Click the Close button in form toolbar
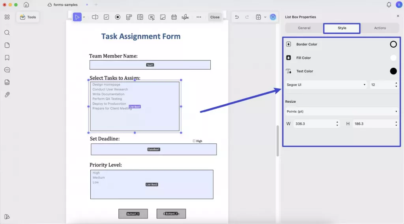Screen dimensions: 404x224 coord(215,17)
